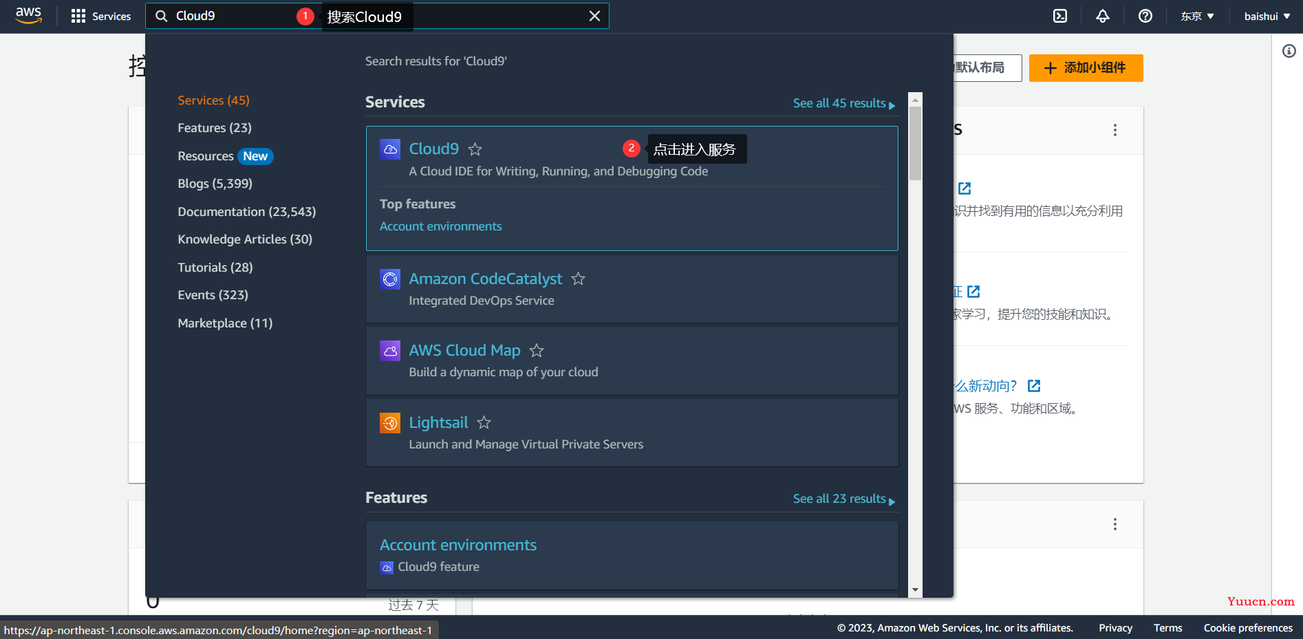
Task: Click external link icon above 家学习 text
Action: click(x=973, y=292)
